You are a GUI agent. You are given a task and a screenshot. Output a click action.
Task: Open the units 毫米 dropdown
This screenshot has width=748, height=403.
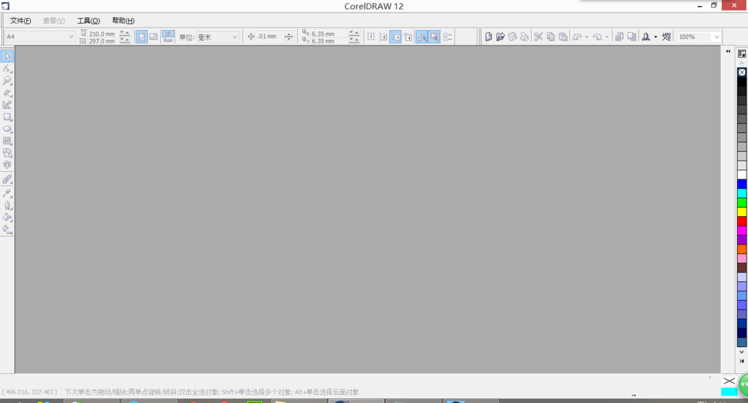point(235,37)
